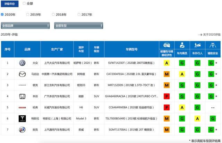
Task: Click the pedestrian outside vehicle header icon
Action: click(x=197, y=45)
